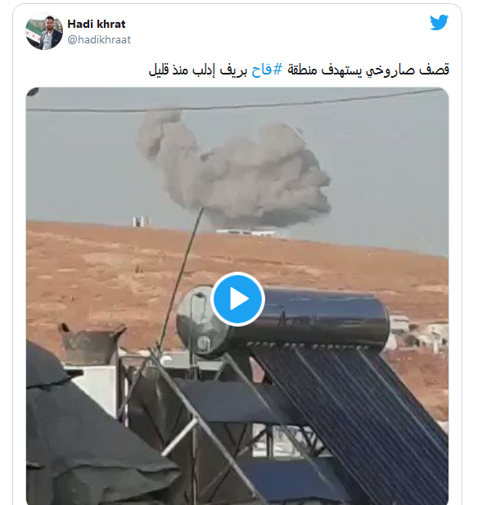Click the solar panel tubes in video
The height and width of the screenshot is (505, 500).
point(354,419)
